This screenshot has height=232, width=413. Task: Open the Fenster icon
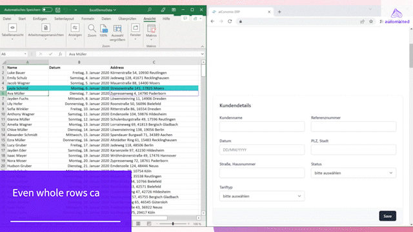(136, 28)
